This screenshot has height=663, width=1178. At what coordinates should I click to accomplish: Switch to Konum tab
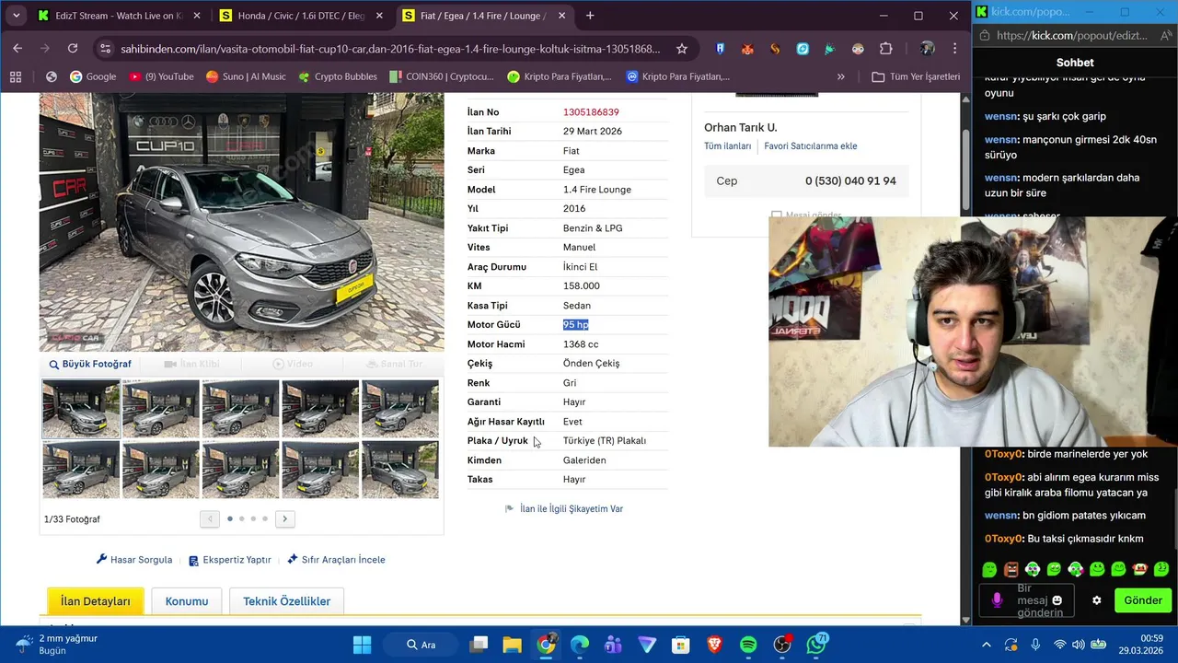(187, 601)
